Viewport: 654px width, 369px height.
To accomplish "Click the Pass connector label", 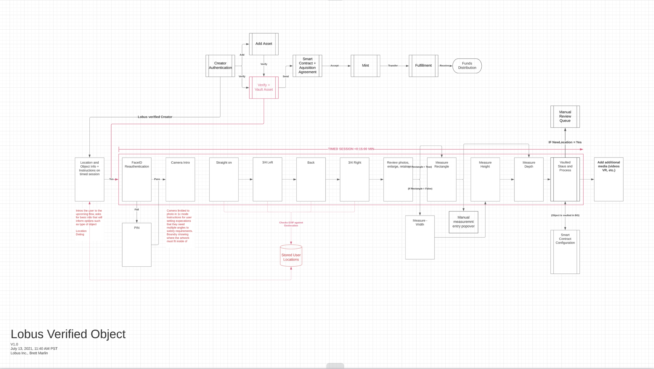I will tap(157, 179).
